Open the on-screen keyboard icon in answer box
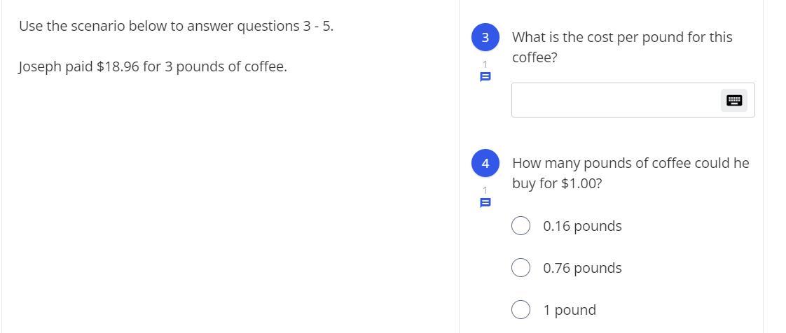 tap(734, 100)
